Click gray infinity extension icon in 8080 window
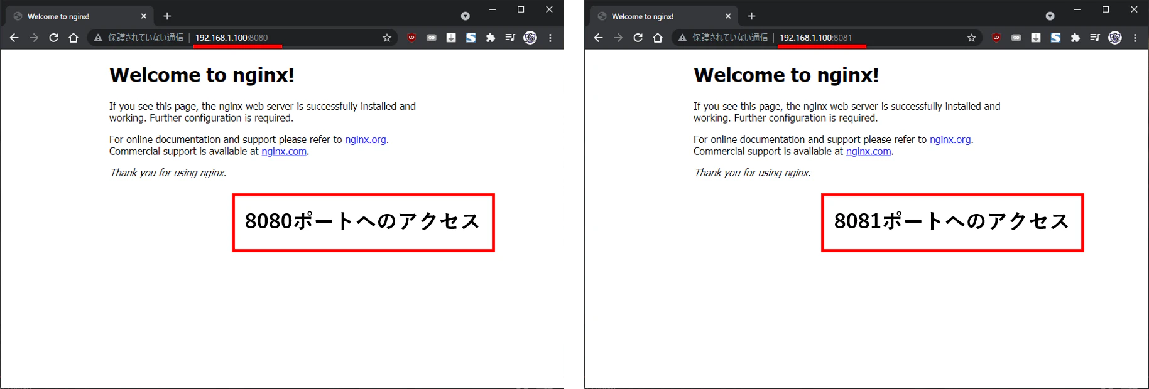1149x389 pixels. (432, 38)
